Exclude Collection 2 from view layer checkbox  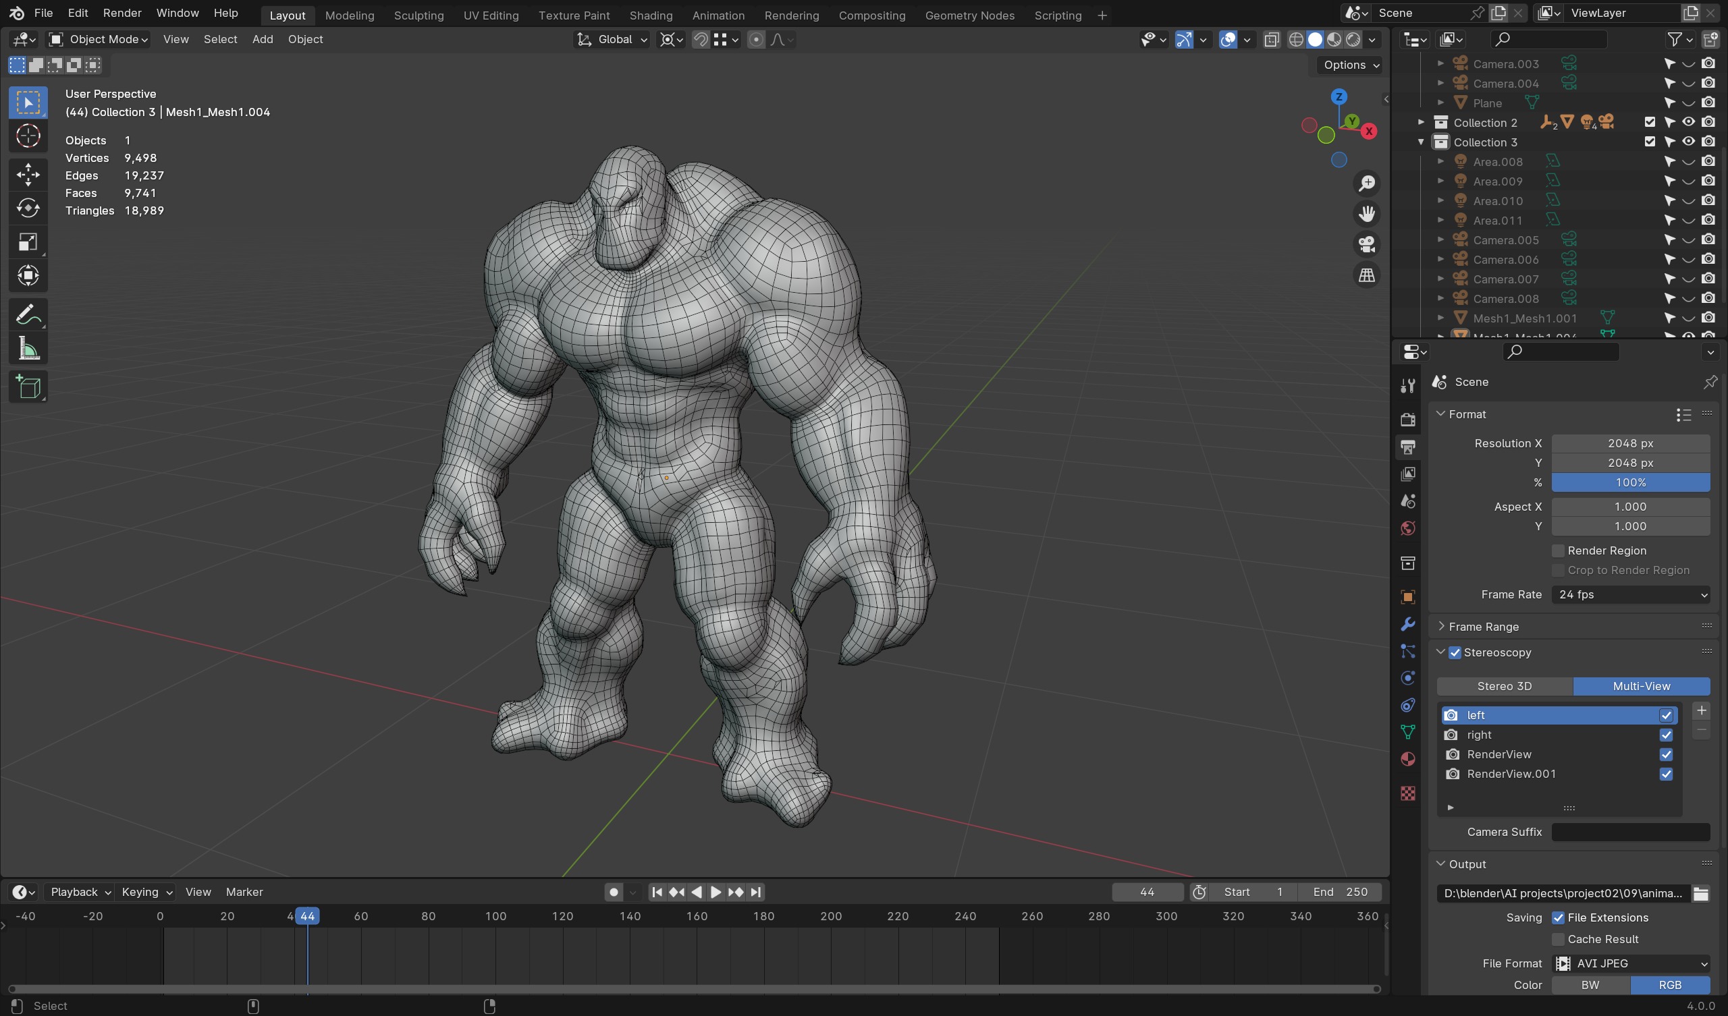(x=1650, y=123)
